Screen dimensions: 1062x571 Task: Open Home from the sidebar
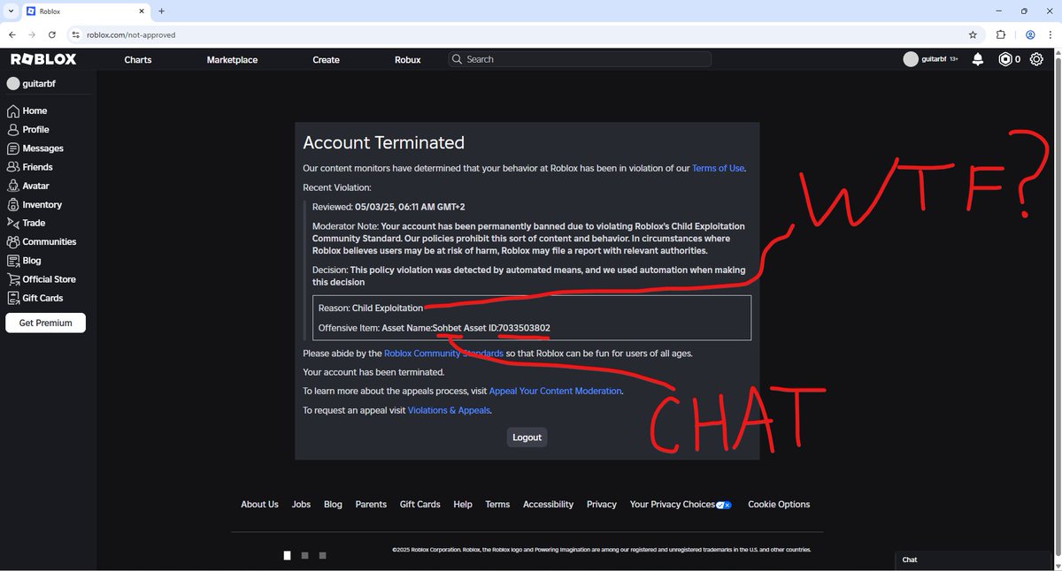[27, 110]
